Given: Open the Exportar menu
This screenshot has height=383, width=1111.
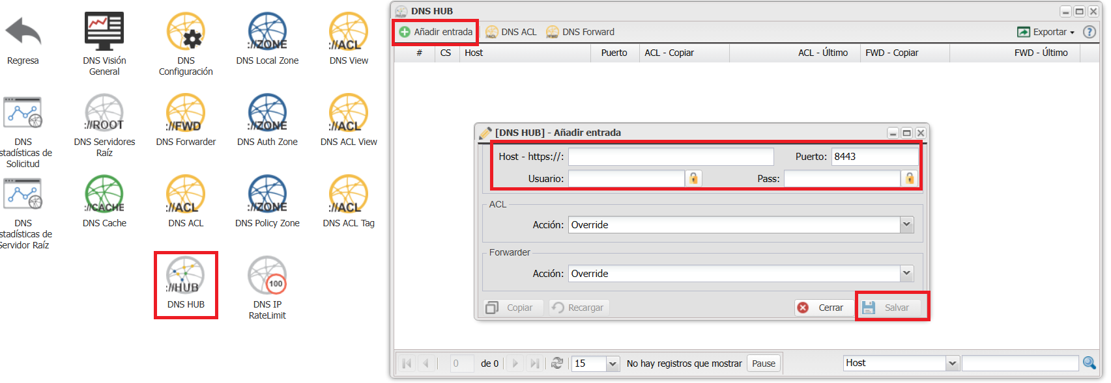Looking at the screenshot, I should (x=1045, y=32).
